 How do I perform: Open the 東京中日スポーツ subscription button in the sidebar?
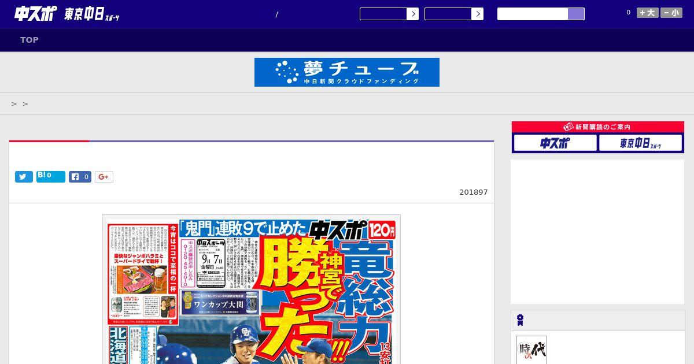[x=640, y=143]
